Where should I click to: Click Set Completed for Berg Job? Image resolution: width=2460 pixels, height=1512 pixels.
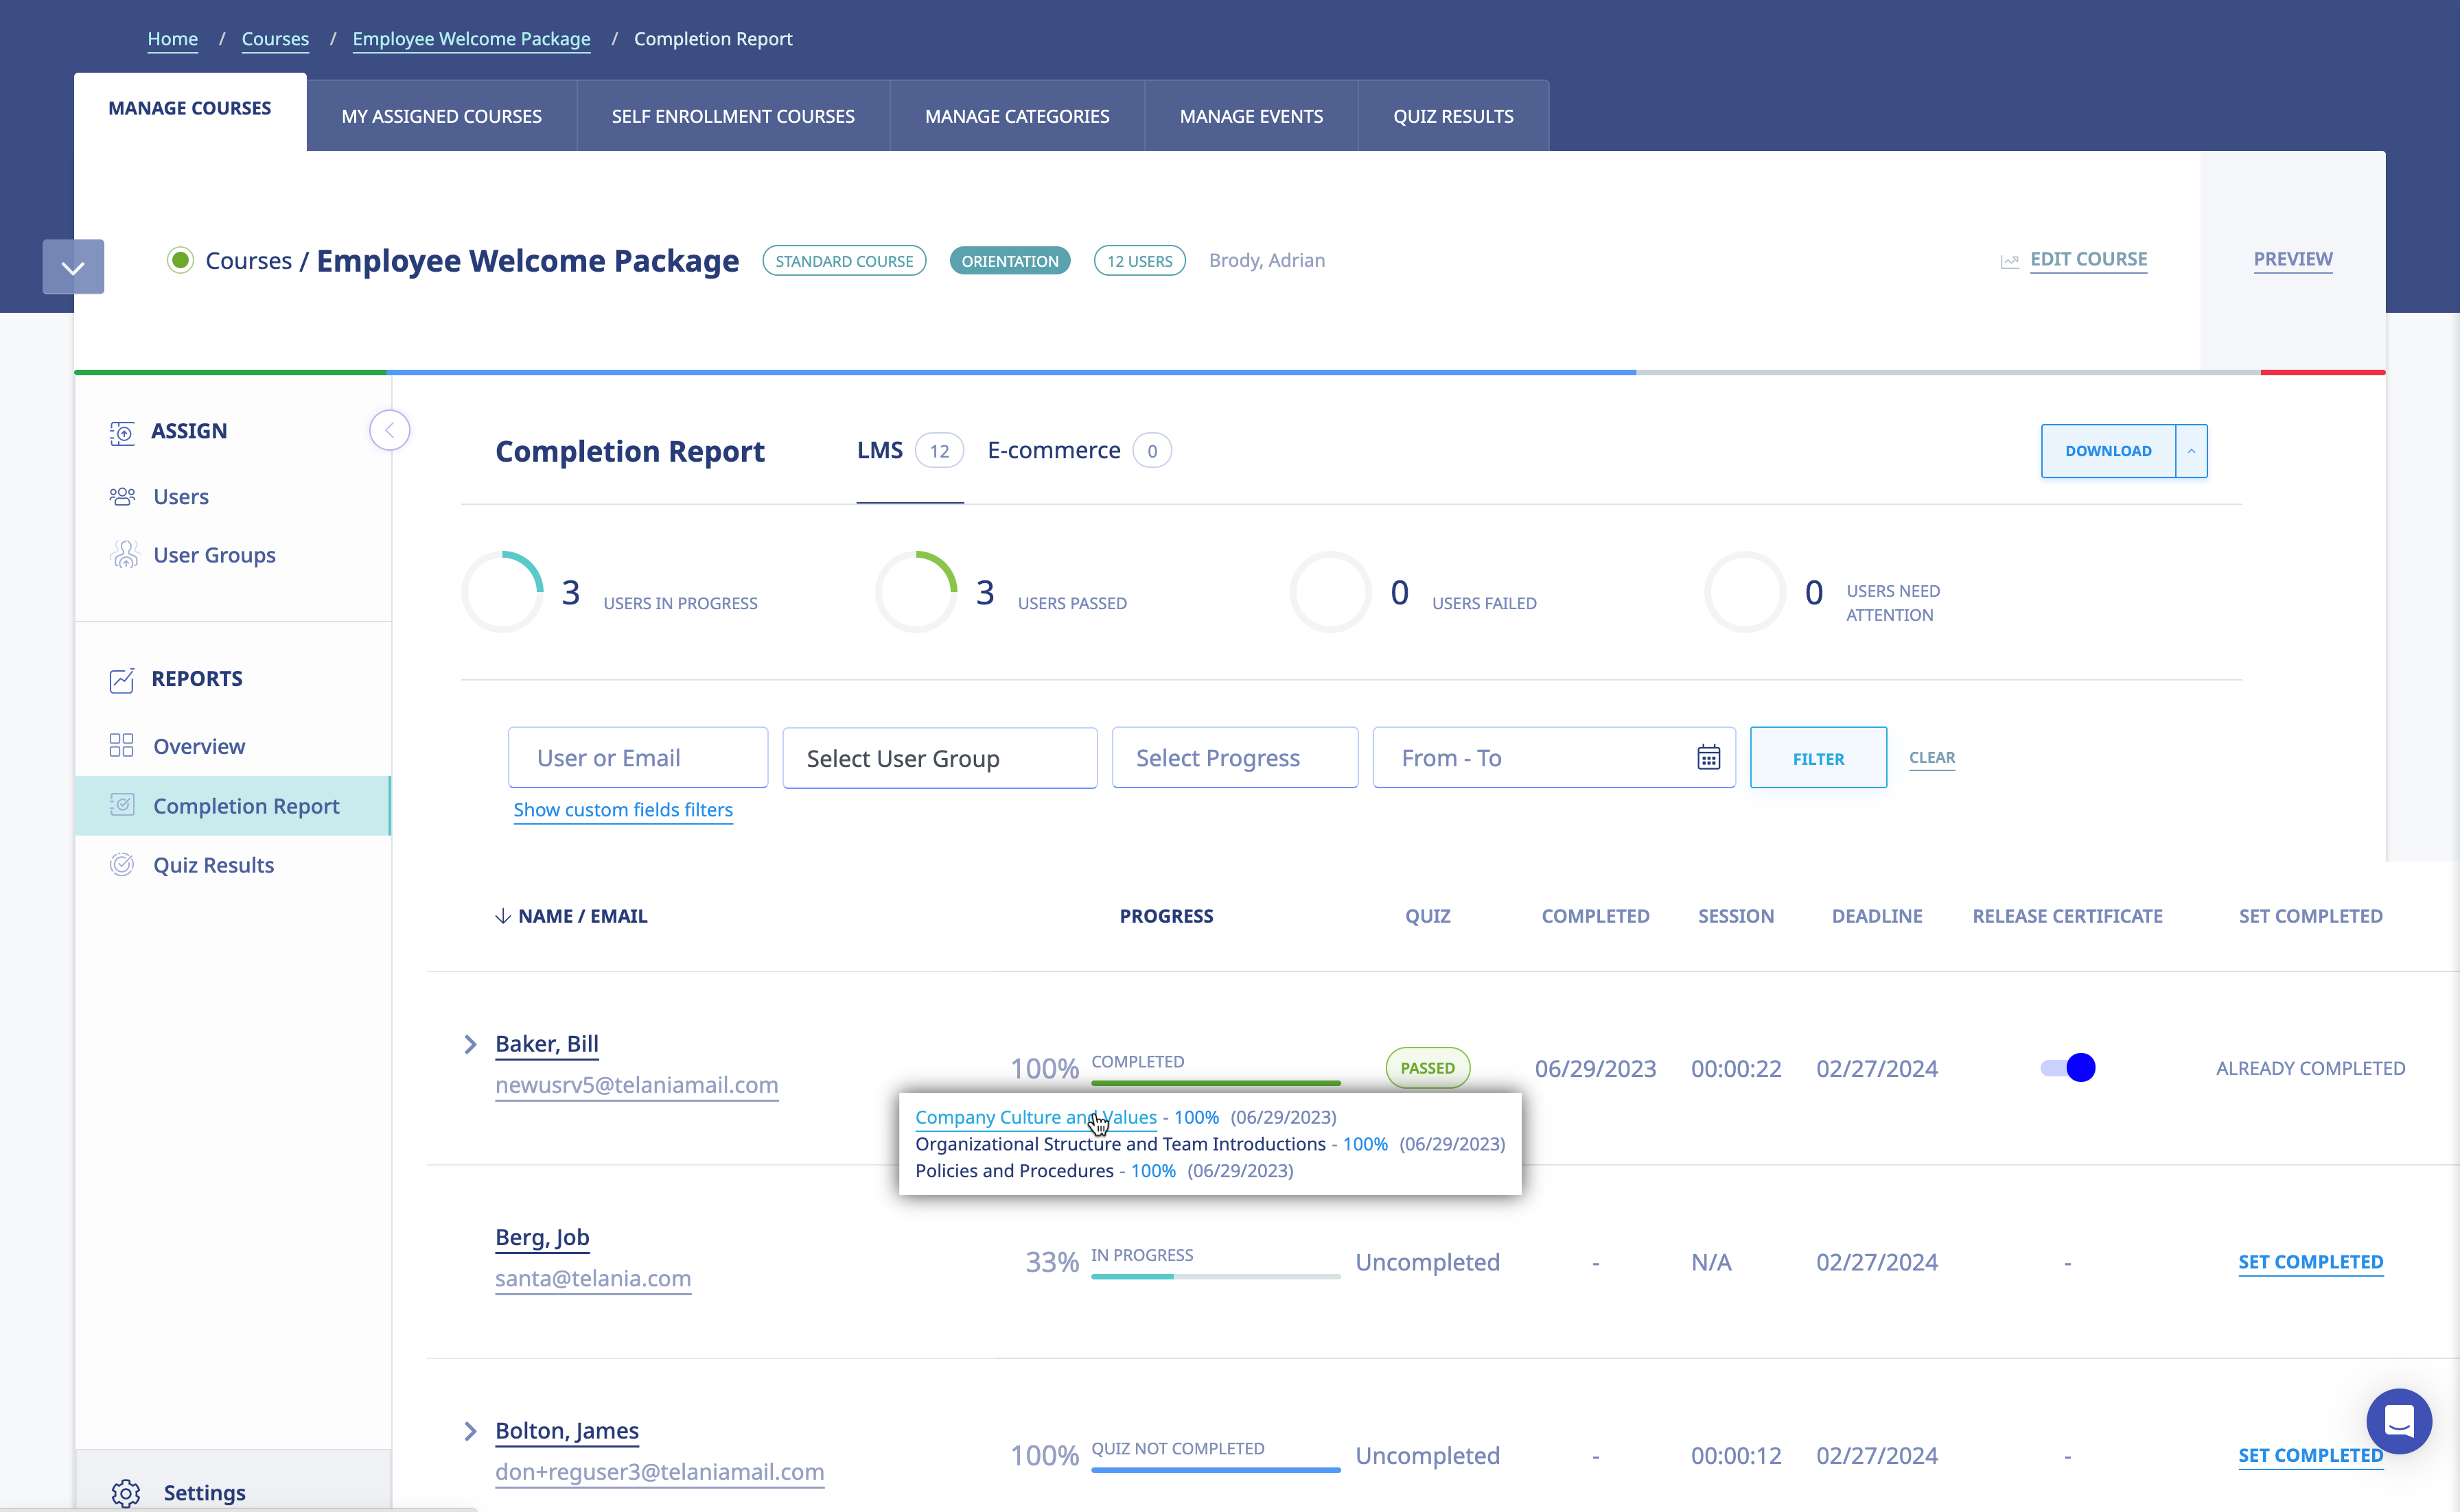[x=2309, y=1261]
